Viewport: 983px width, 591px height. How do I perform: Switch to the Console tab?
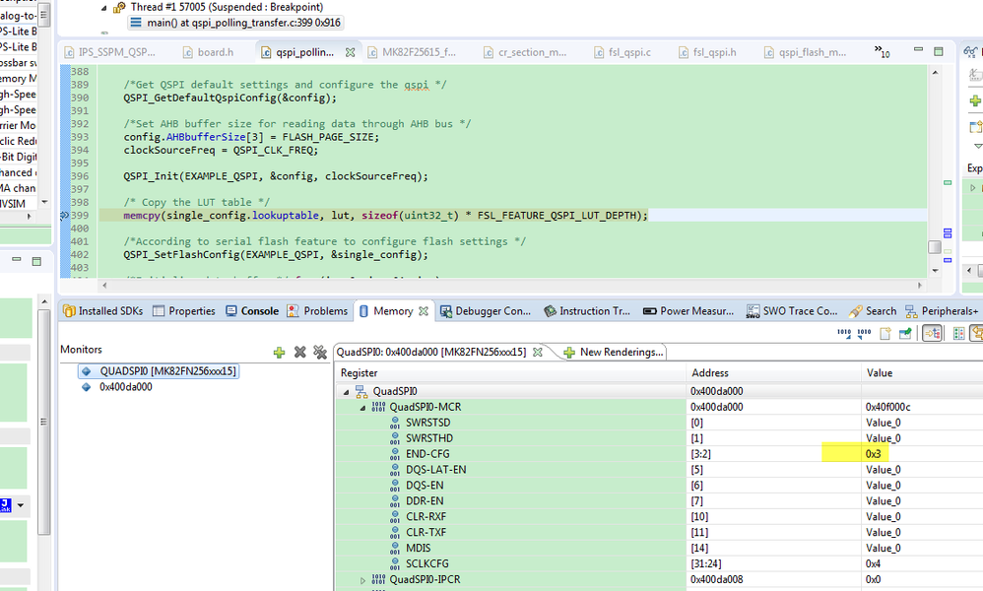[x=252, y=311]
